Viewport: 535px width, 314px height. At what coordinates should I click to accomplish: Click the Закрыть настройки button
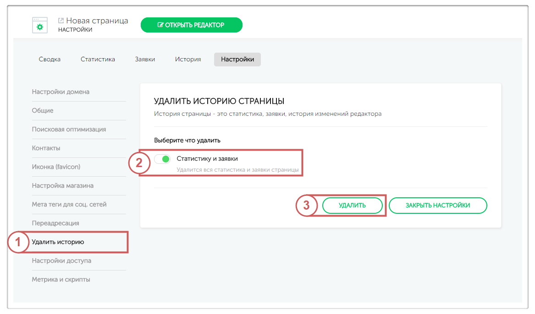[x=437, y=206]
